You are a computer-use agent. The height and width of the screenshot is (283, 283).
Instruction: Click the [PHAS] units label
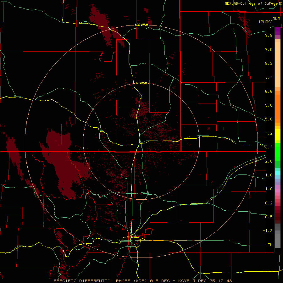tap(266, 22)
